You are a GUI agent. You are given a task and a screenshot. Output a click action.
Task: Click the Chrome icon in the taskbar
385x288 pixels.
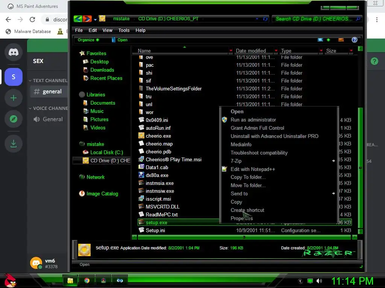pos(87,280)
